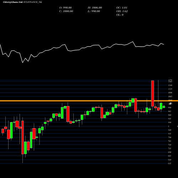Click the 765 price axis label

point(170,141)
